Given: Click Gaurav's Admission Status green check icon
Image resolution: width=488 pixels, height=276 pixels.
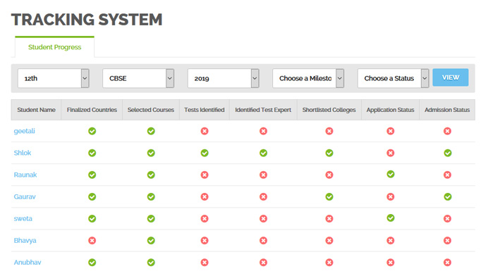Looking at the screenshot, I should (x=448, y=196).
